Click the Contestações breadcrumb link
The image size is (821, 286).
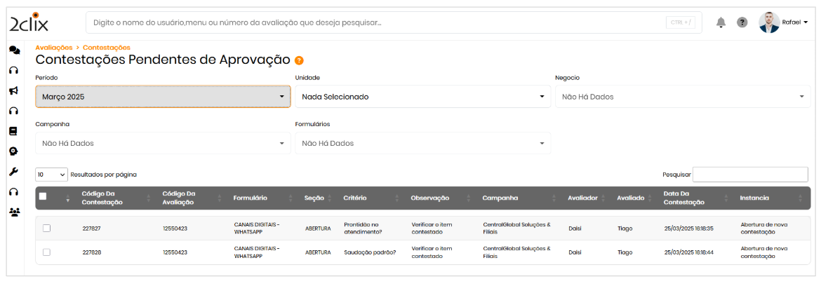[x=106, y=48]
